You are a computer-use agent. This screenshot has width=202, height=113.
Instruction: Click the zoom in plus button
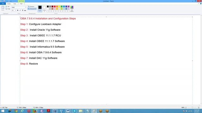(199, 107)
